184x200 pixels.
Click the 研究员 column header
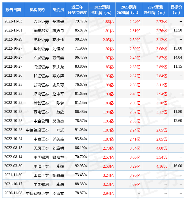pos(58,10)
